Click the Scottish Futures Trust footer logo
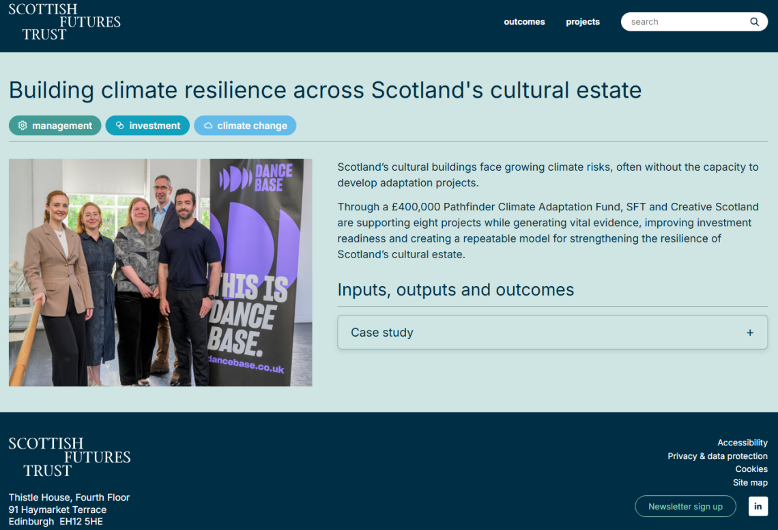778x530 pixels. tap(70, 457)
